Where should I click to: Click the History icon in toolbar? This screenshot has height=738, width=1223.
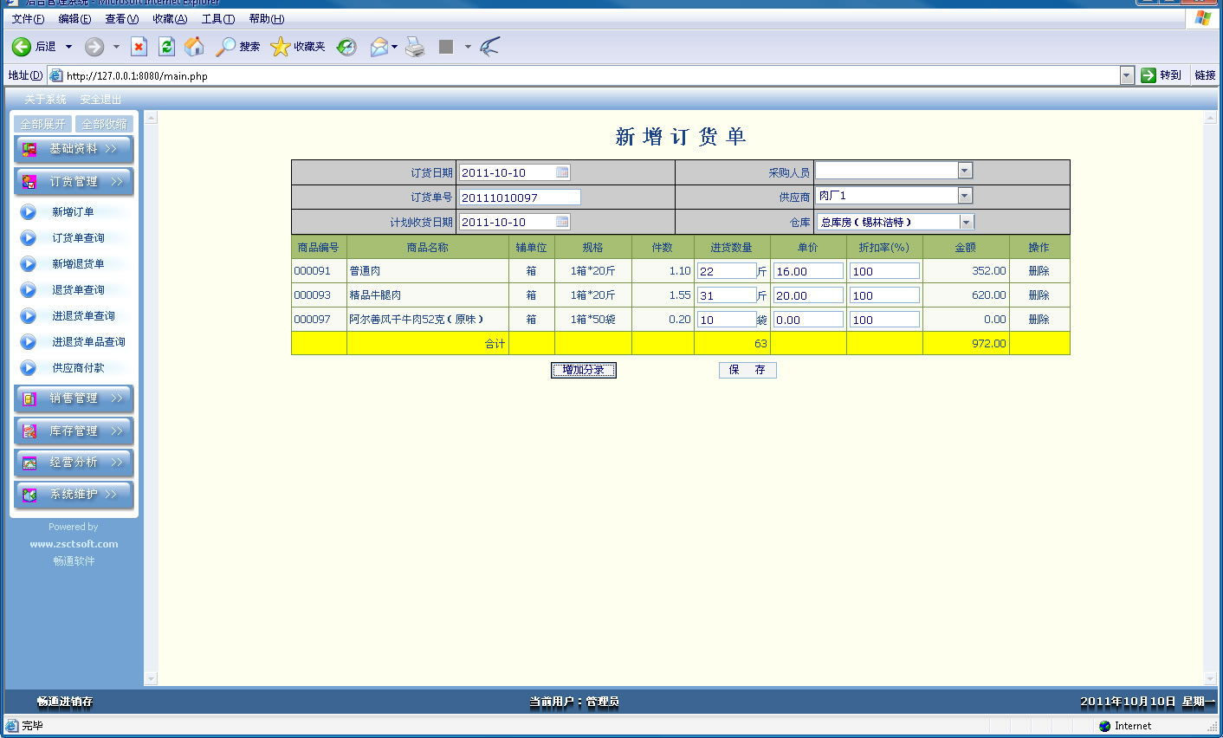[x=346, y=47]
